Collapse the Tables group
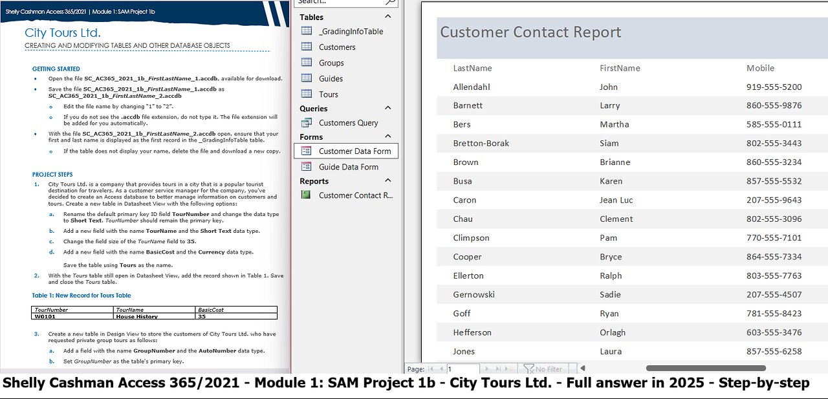Screen dimensions: 828x399 tap(388, 17)
